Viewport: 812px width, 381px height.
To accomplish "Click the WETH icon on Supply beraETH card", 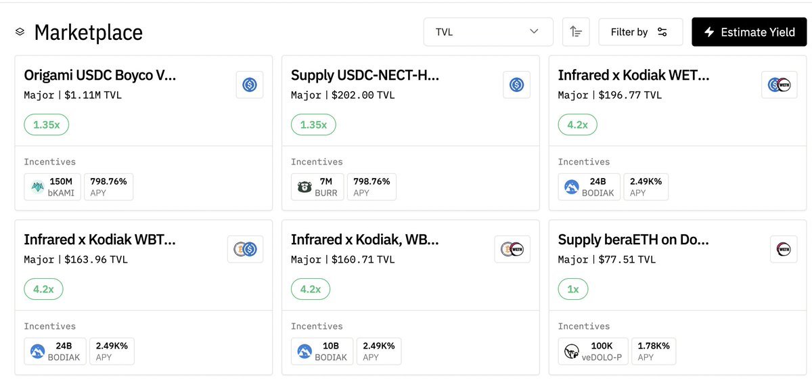I will (783, 250).
